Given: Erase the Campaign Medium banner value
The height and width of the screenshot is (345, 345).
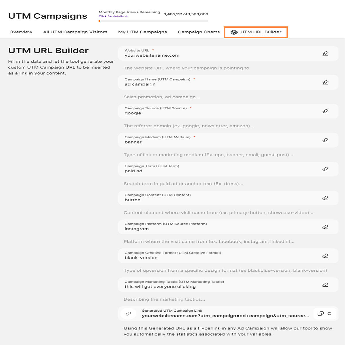Looking at the screenshot, I should pyautogui.click(x=325, y=140).
